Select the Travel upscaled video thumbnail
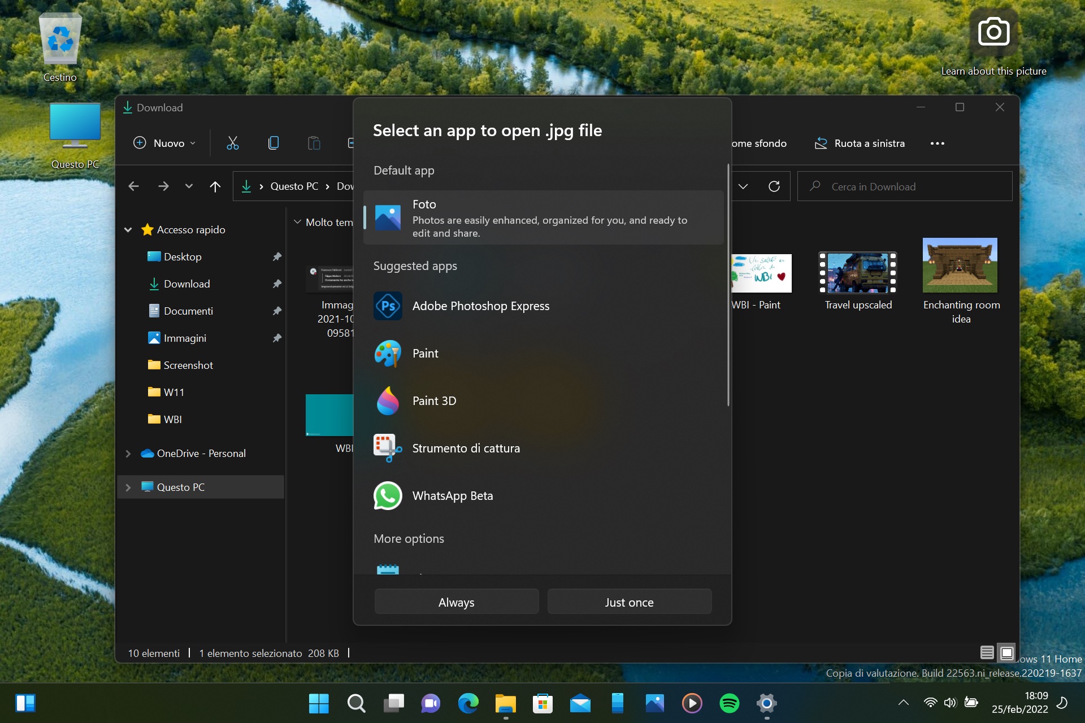This screenshot has height=723, width=1085. pyautogui.click(x=858, y=273)
